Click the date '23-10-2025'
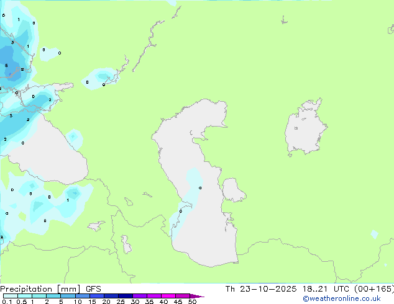 click(268, 289)
